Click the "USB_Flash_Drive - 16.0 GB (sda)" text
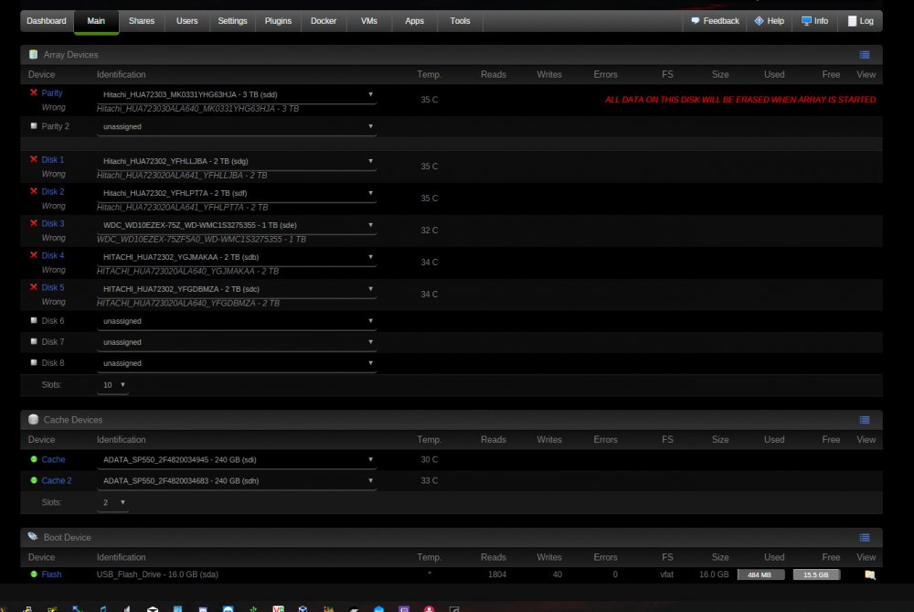 (157, 574)
